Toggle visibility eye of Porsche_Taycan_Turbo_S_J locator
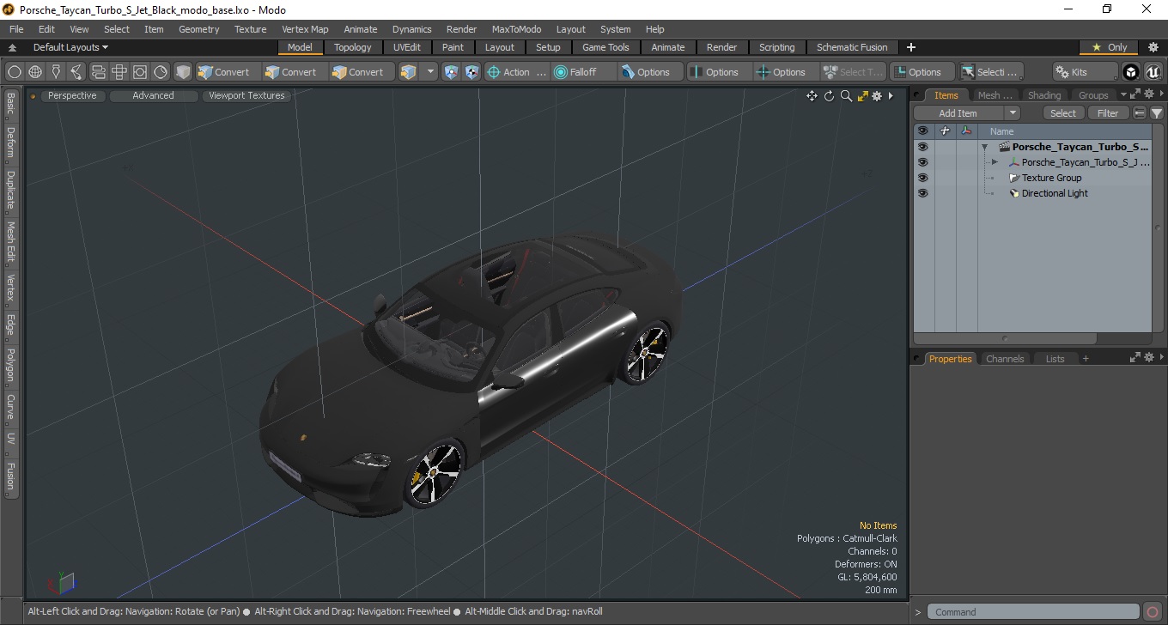The width and height of the screenshot is (1168, 625). click(922, 162)
